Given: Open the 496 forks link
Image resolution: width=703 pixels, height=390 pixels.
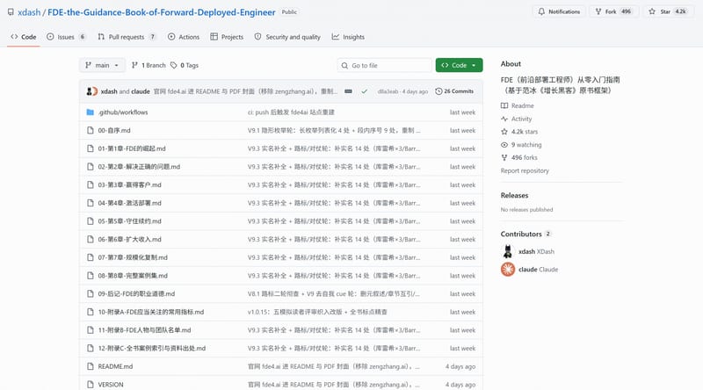Looking at the screenshot, I should [519, 157].
